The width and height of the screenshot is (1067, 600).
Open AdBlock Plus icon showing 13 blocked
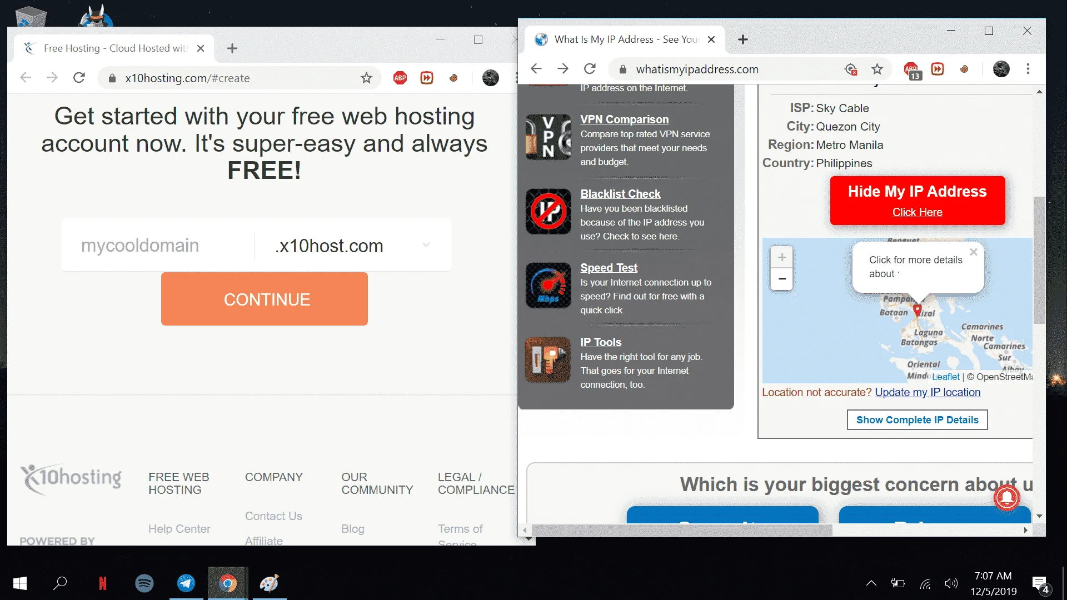(x=913, y=70)
